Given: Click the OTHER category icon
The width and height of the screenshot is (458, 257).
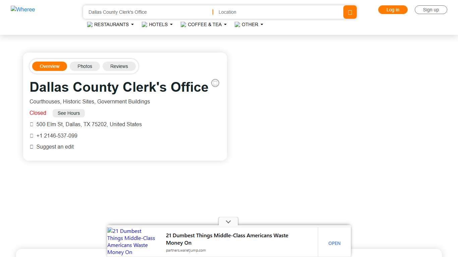Looking at the screenshot, I should (238, 24).
